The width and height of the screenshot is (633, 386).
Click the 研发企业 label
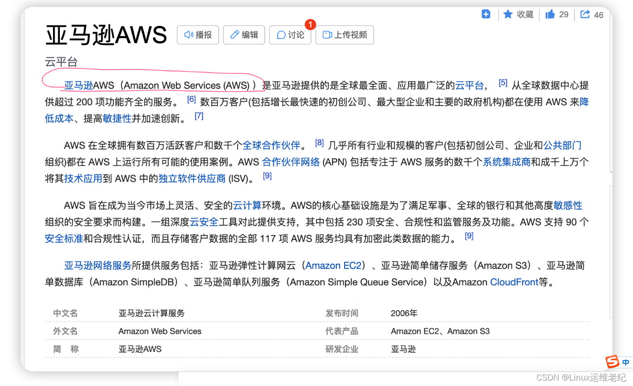[x=341, y=349]
